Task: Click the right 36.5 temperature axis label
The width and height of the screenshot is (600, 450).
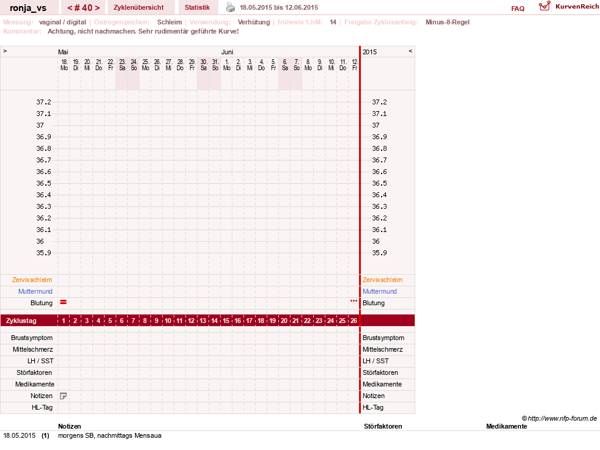Action: coord(379,183)
